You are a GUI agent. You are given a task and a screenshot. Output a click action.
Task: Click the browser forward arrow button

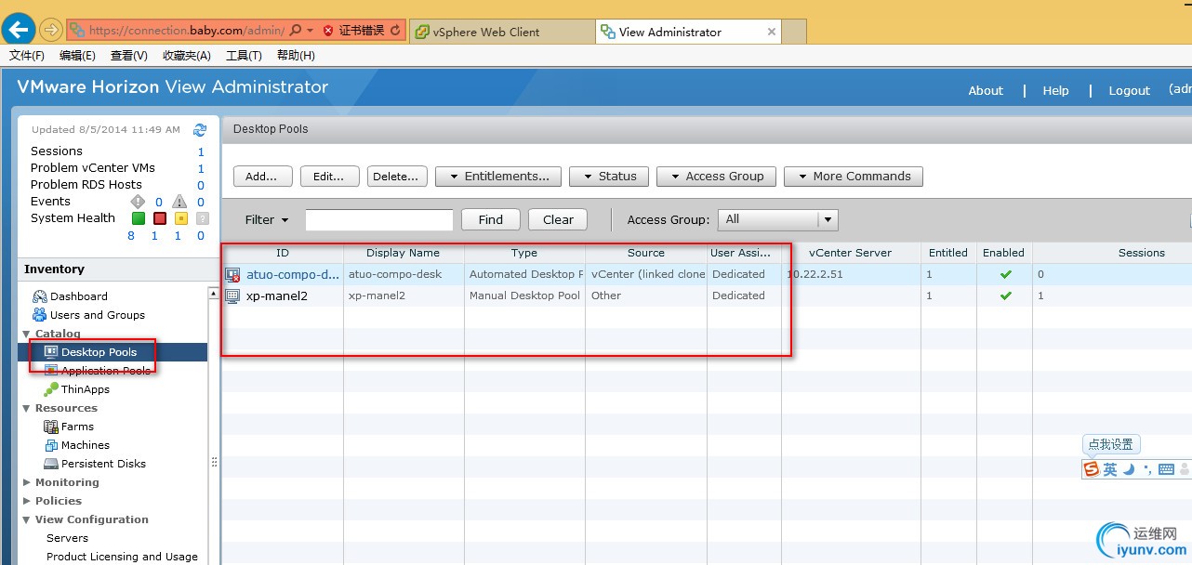[50, 31]
